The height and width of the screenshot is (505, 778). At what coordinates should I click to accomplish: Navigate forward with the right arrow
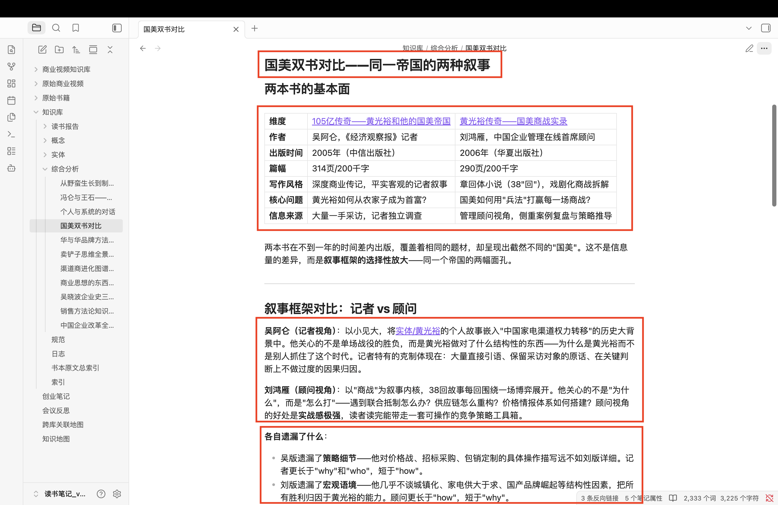pos(158,49)
